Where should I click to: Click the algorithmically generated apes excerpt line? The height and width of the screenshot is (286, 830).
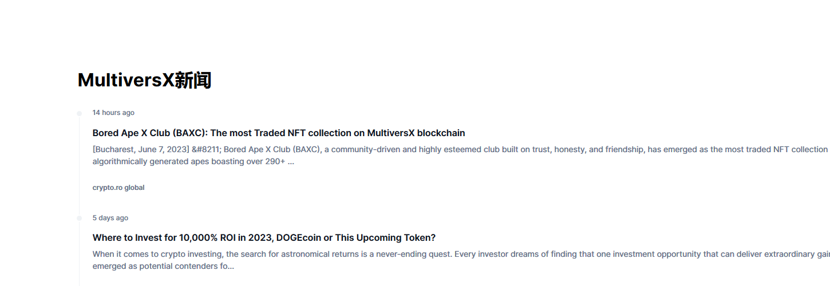point(193,161)
